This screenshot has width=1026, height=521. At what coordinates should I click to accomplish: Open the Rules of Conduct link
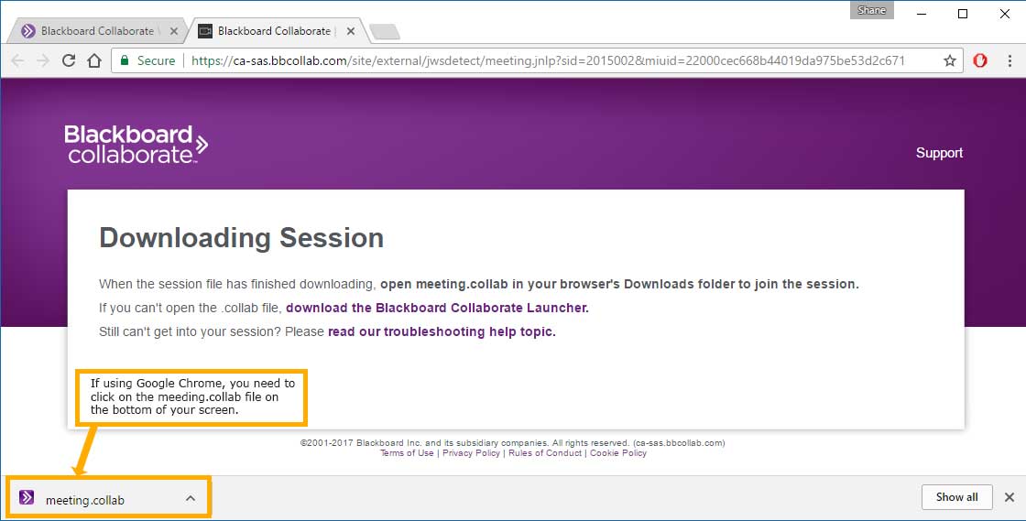tap(545, 453)
